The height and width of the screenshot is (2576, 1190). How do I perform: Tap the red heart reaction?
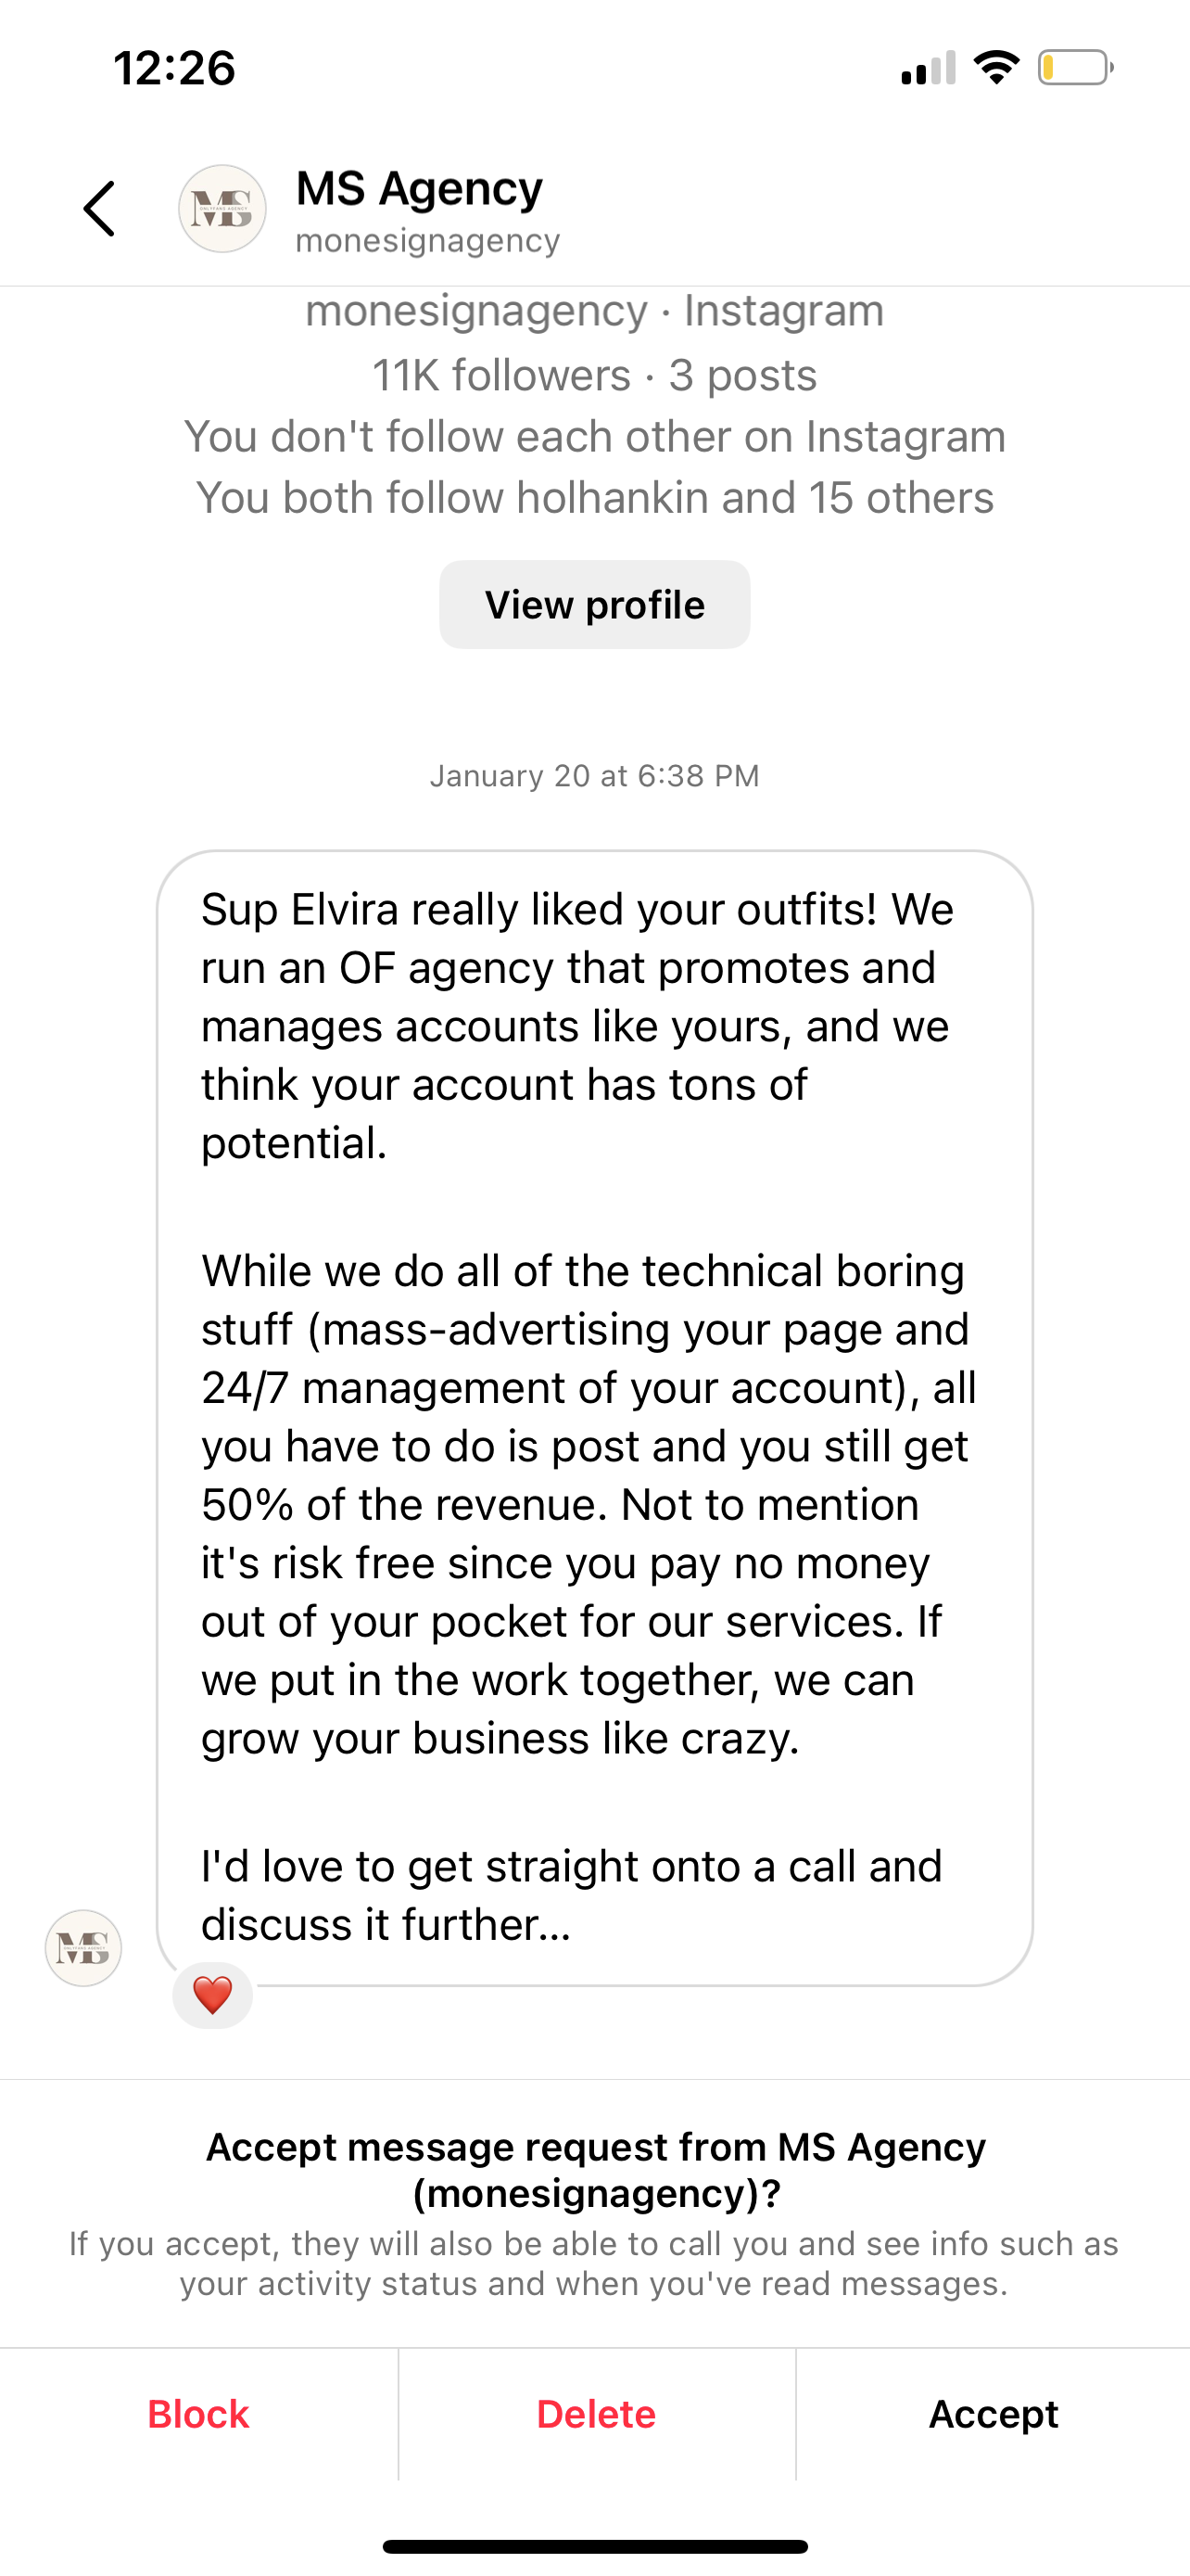pos(212,1995)
